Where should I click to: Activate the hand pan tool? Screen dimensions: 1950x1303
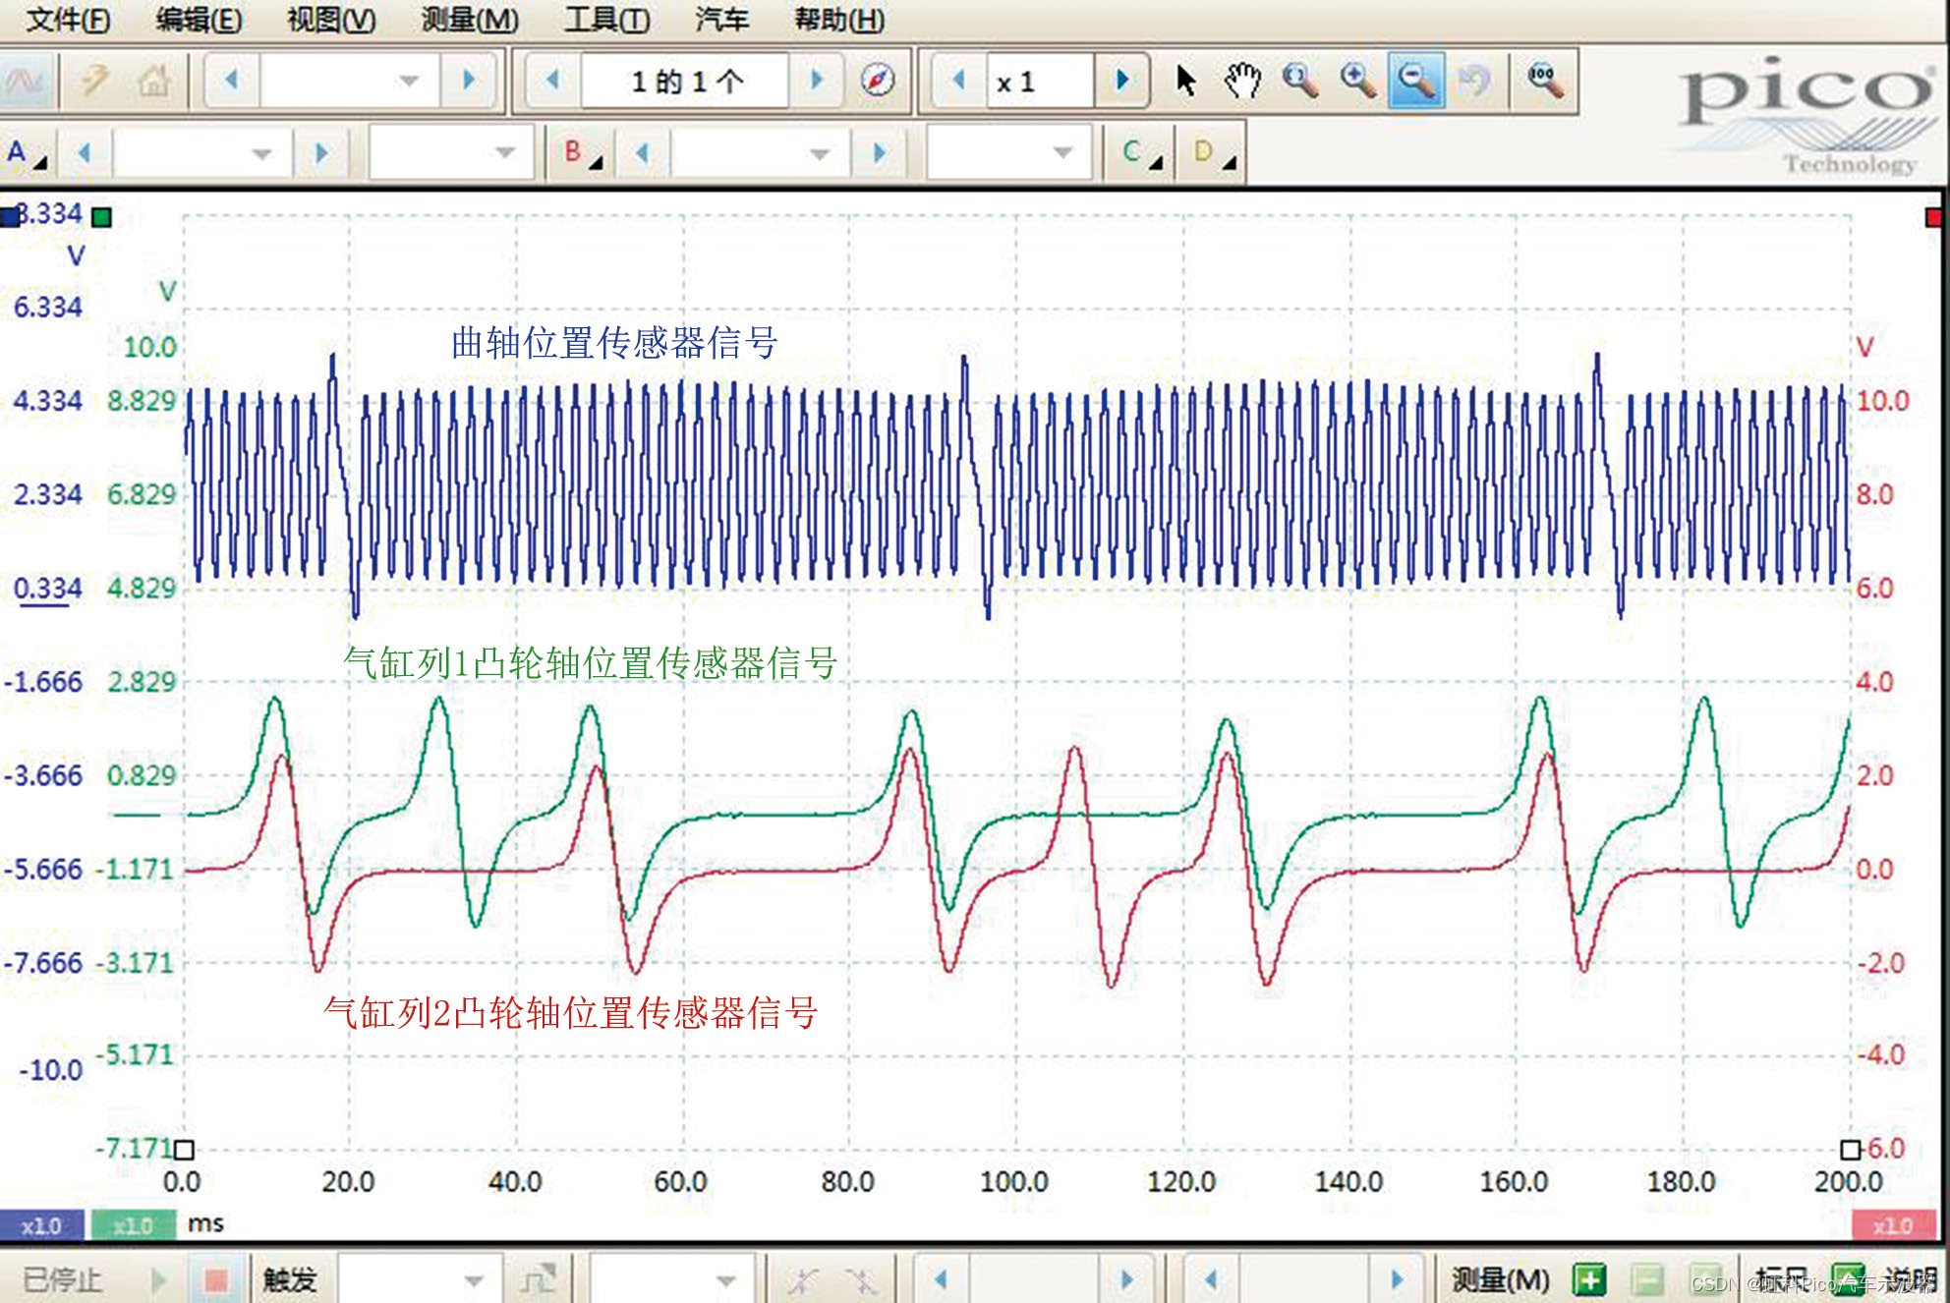click(x=1242, y=81)
